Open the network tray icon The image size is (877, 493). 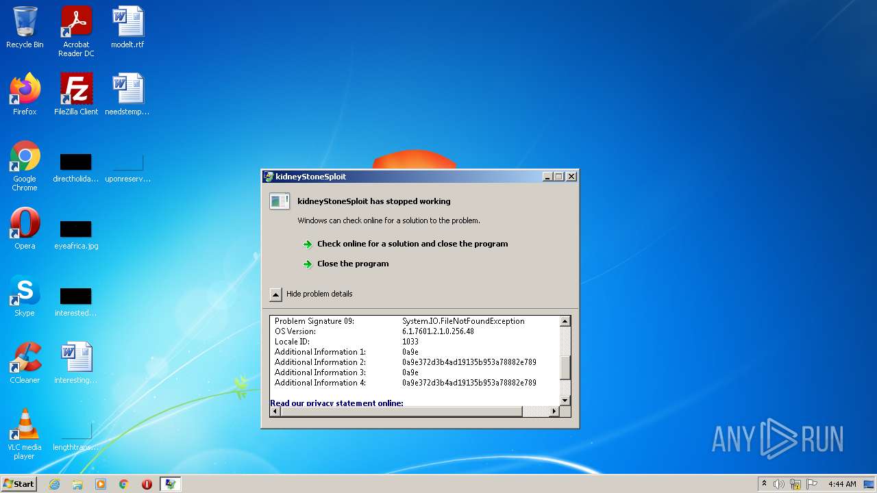(x=795, y=484)
